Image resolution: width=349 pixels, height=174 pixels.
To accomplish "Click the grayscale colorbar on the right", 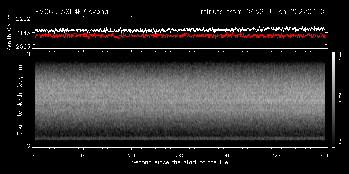I will [x=333, y=100].
